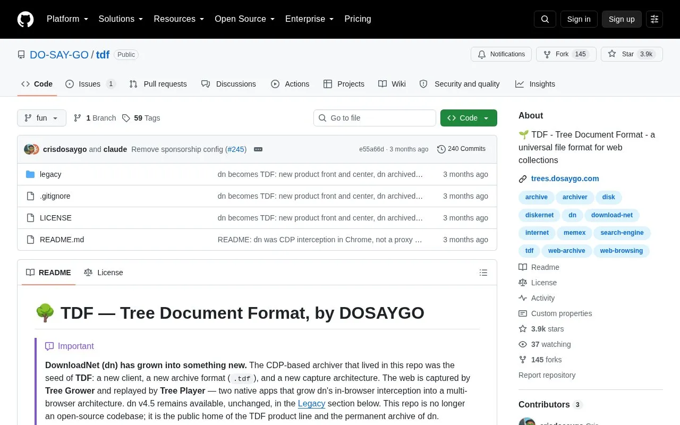Open the green Code dropdown button
The width and height of the screenshot is (680, 425).
469,118
